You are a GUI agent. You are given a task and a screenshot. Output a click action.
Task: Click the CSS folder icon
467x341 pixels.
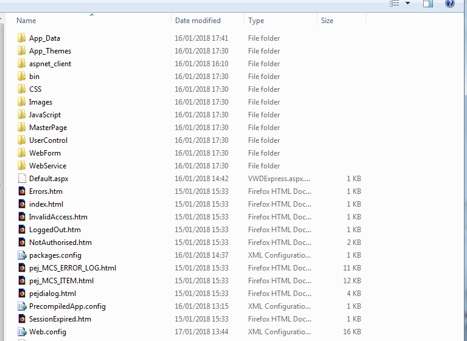[x=21, y=89]
